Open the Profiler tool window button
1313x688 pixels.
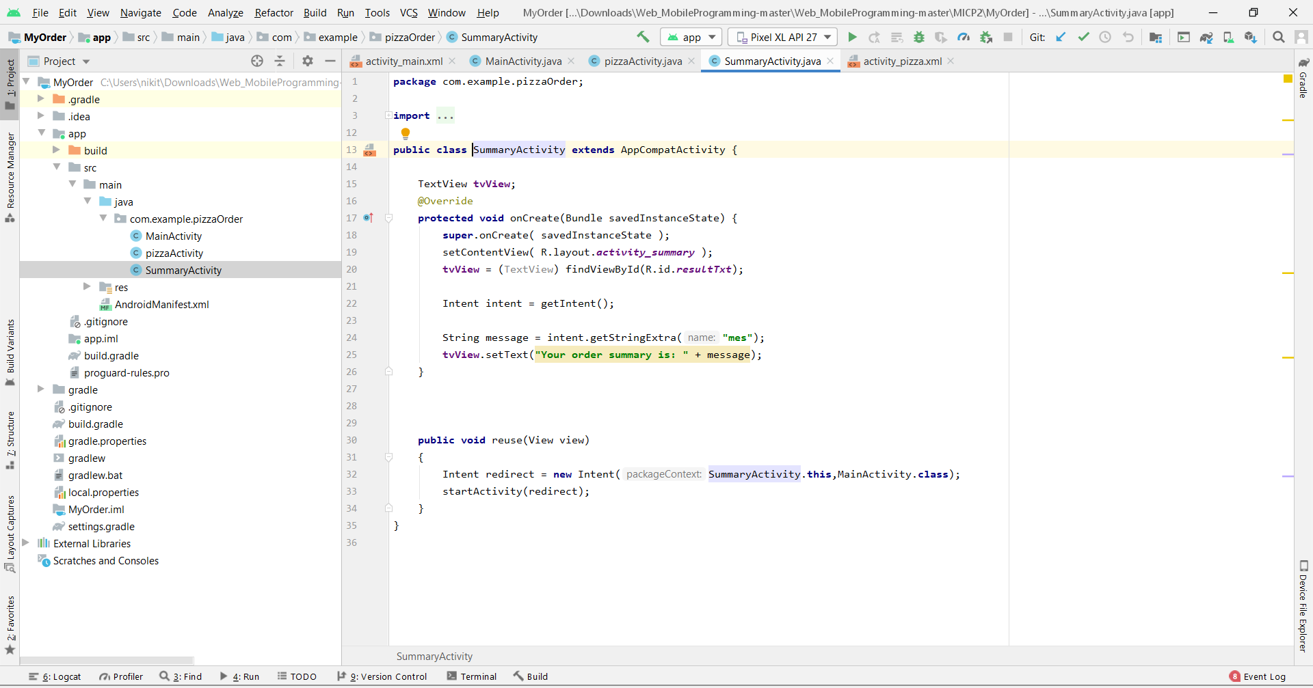[121, 676]
